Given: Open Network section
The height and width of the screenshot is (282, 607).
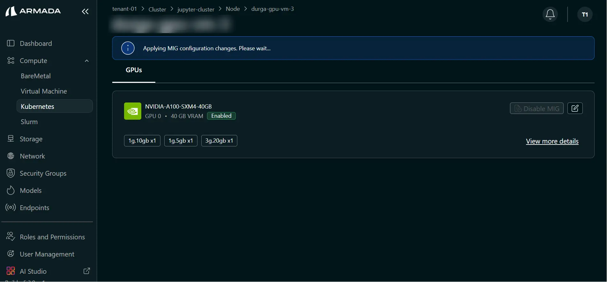Looking at the screenshot, I should 32,156.
